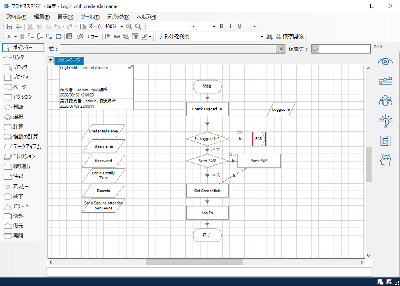Click the Paste clipboard icon

click(48, 26)
